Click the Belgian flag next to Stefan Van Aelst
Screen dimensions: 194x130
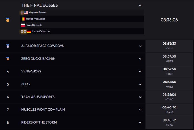[23, 19]
